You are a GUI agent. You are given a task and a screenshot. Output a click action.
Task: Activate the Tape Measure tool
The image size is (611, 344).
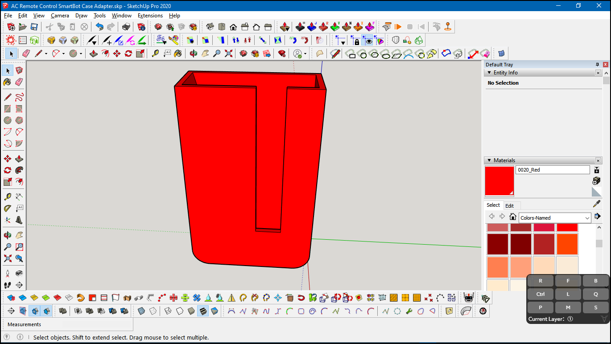[x=155, y=53]
